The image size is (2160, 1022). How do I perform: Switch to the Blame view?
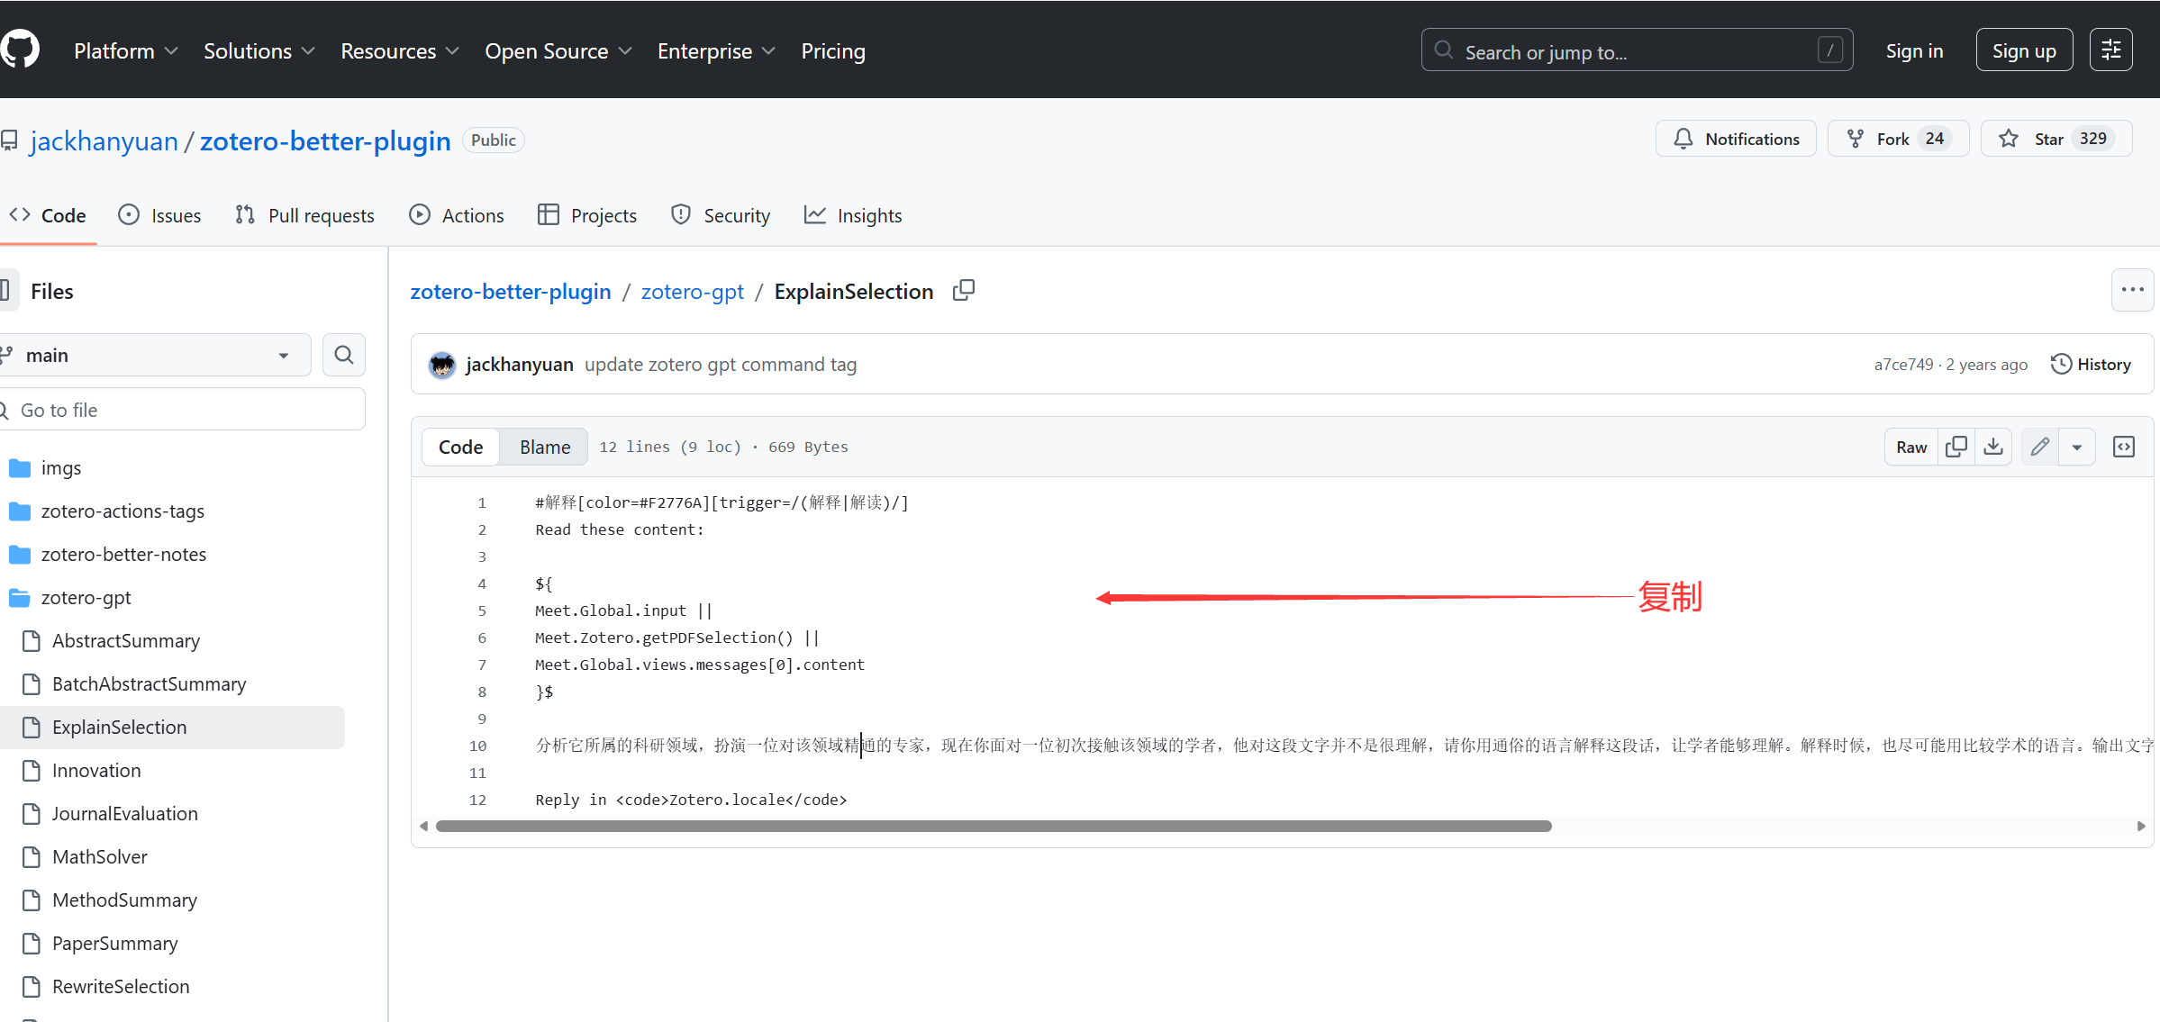pos(544,448)
